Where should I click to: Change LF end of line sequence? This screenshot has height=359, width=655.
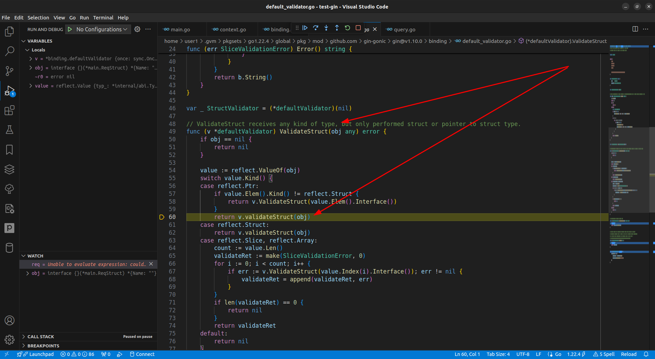(x=538, y=354)
